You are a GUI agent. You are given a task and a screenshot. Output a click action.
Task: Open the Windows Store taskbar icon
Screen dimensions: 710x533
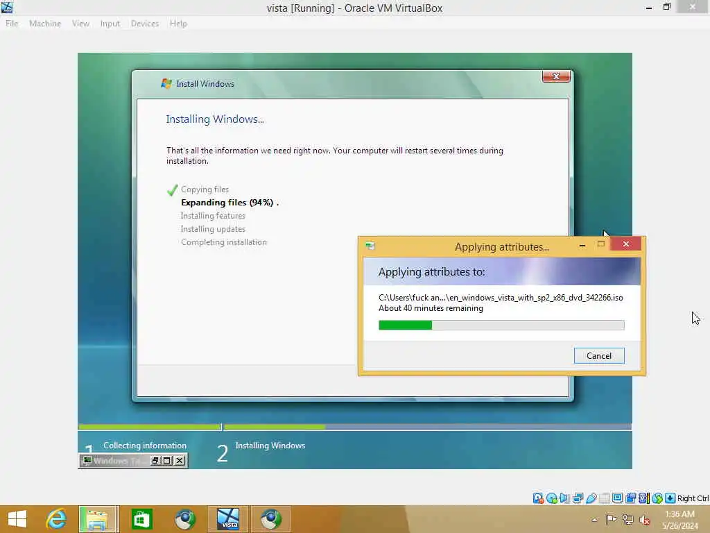141,519
